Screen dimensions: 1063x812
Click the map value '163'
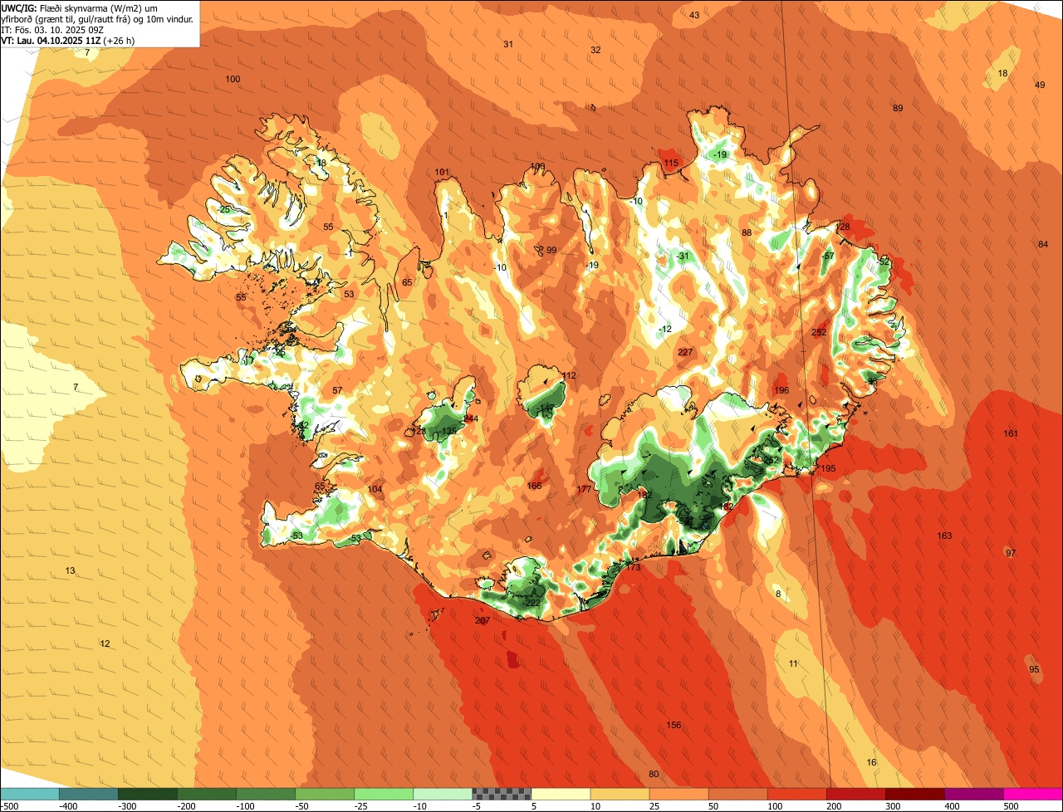tap(944, 536)
